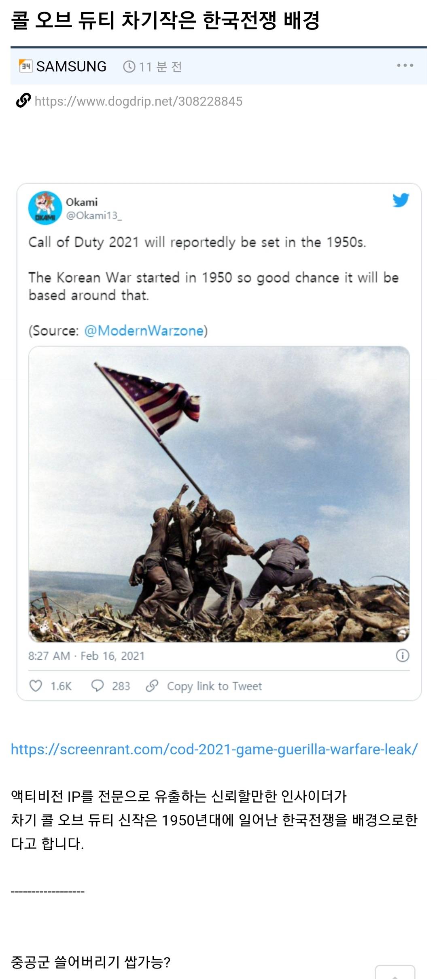Viewport: 437px width, 979px height.
Task: Click the clock icon next to post time
Action: 129,67
